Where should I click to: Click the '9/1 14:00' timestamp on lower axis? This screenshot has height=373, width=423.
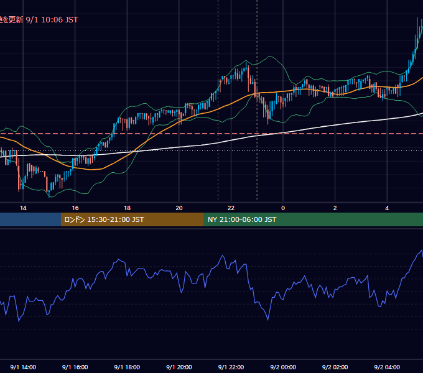point(23,367)
